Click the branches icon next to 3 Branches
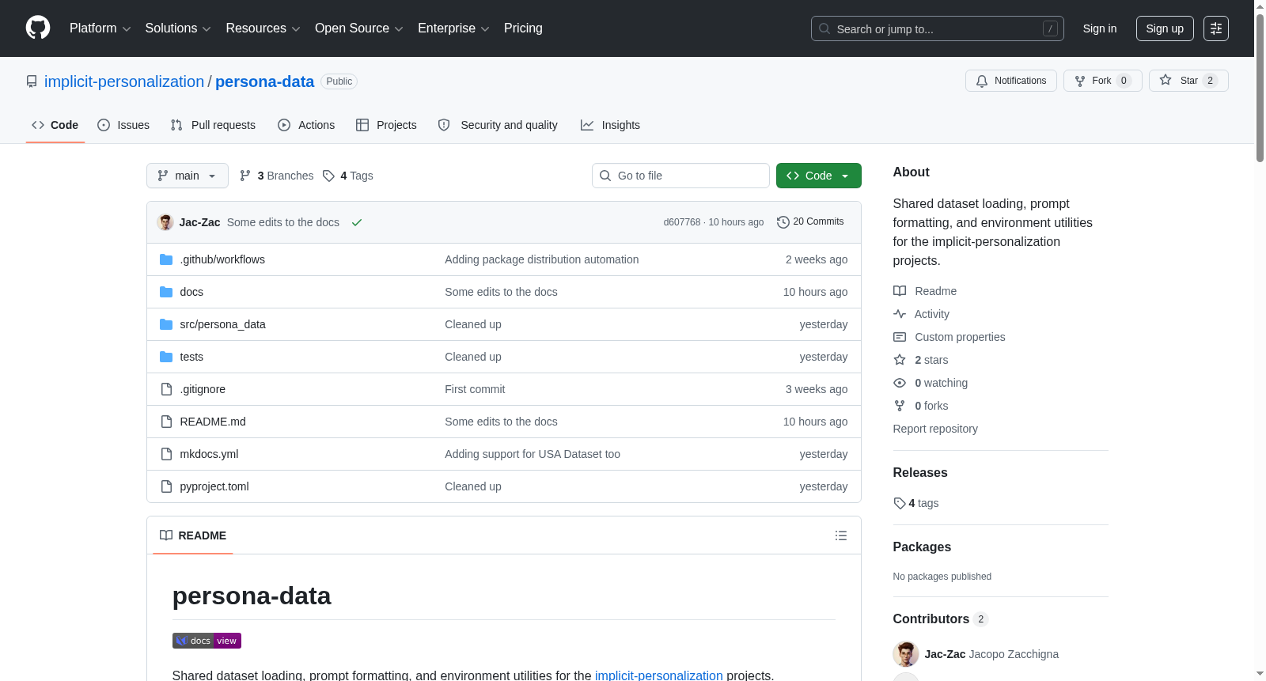1266x681 pixels. point(245,176)
